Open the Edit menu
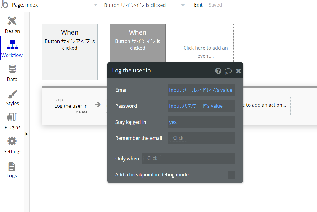Viewport: 317px width, 212px height. click(x=198, y=5)
